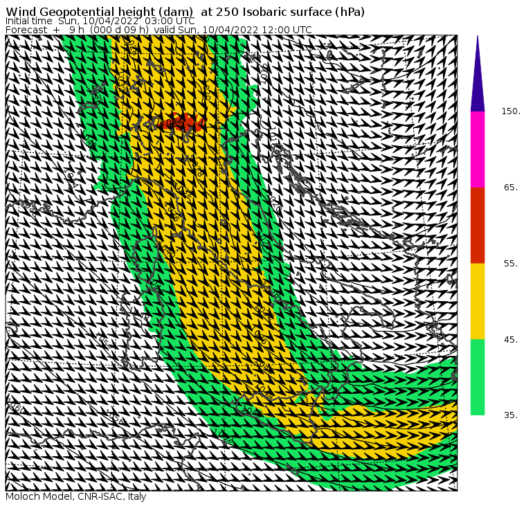Click the purple arrow tip above 150
Viewport: 526px width, 506px height.
(x=478, y=73)
